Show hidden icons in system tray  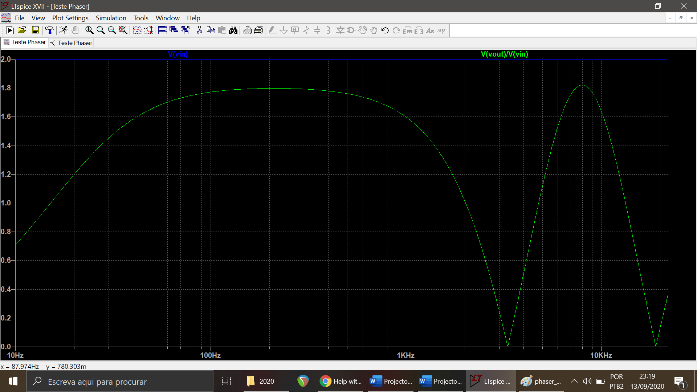coord(574,381)
